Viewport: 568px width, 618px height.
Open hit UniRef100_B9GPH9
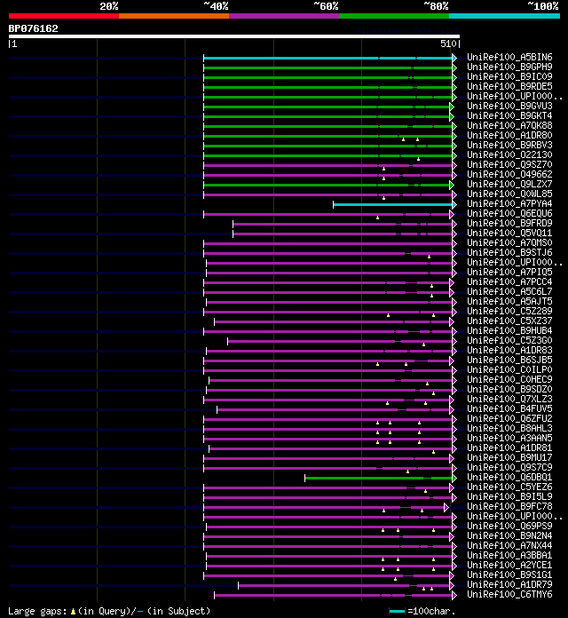509,67
